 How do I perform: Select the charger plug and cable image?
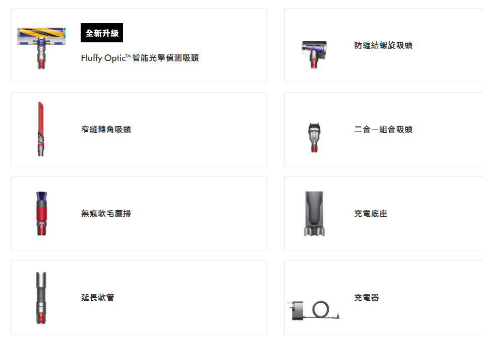(313, 310)
